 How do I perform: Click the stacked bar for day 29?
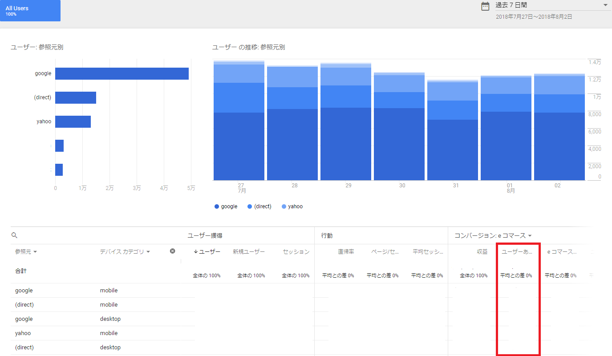pos(346,121)
